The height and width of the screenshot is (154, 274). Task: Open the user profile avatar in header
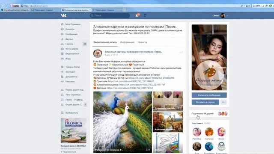[x=223, y=15]
